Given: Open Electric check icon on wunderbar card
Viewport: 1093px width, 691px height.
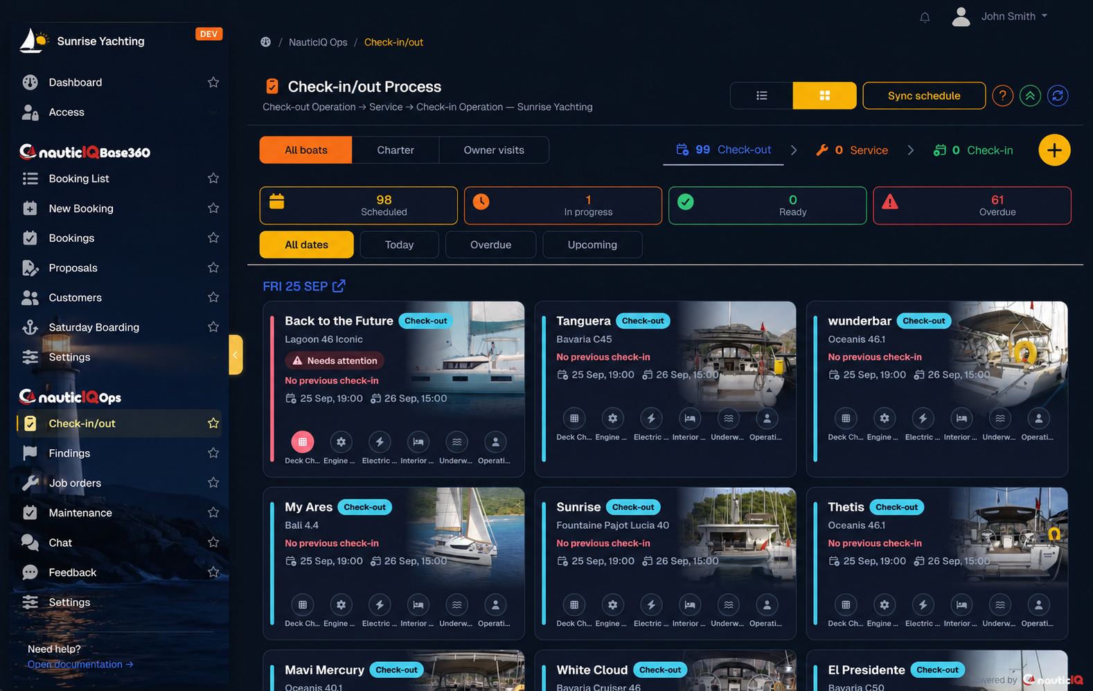Looking at the screenshot, I should [923, 418].
